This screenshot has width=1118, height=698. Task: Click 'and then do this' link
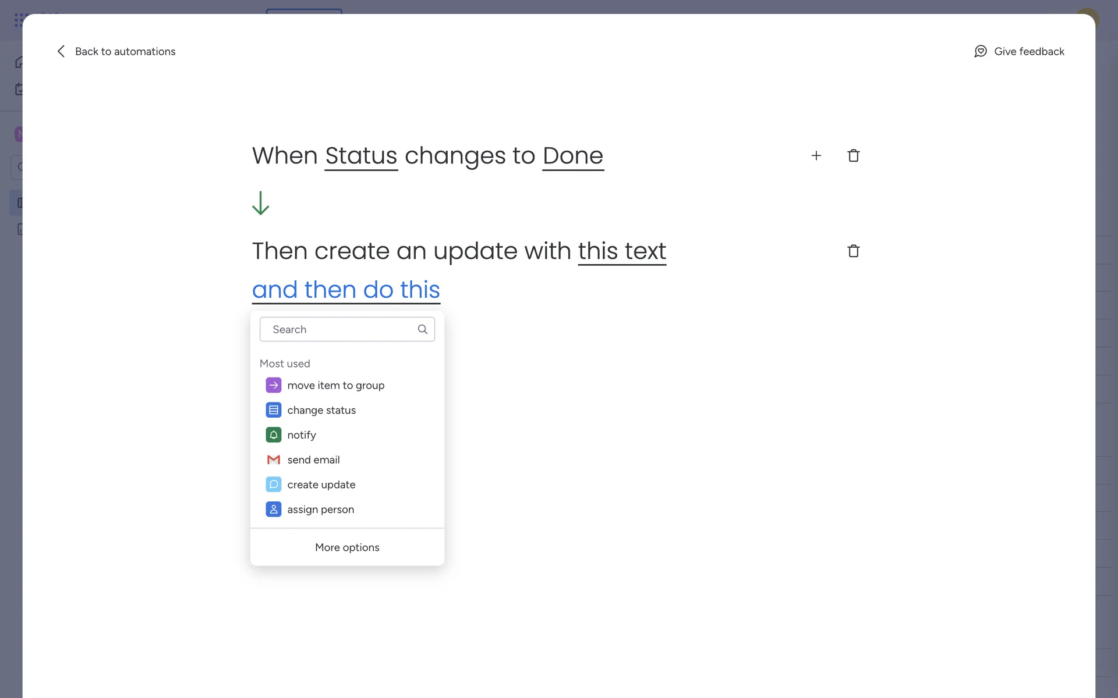click(x=346, y=290)
